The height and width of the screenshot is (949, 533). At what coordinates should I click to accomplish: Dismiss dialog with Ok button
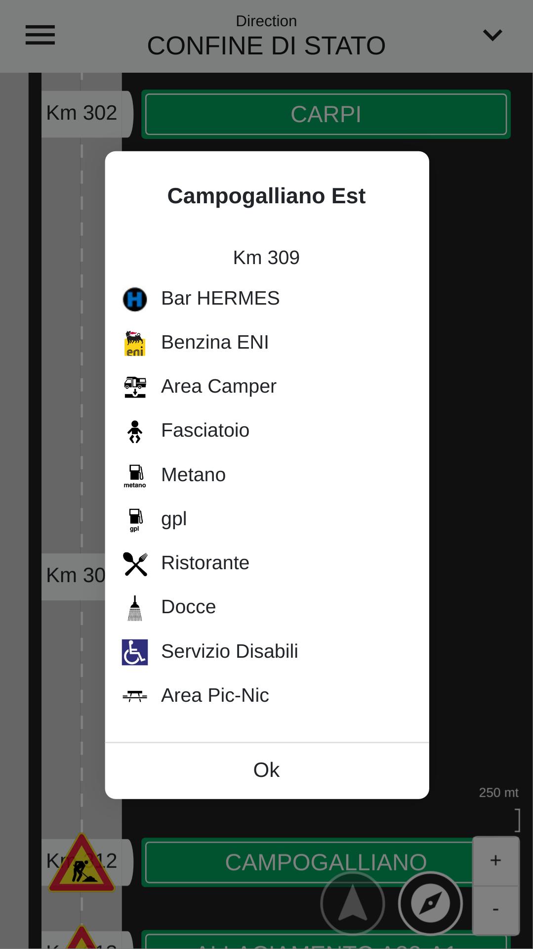(x=267, y=770)
